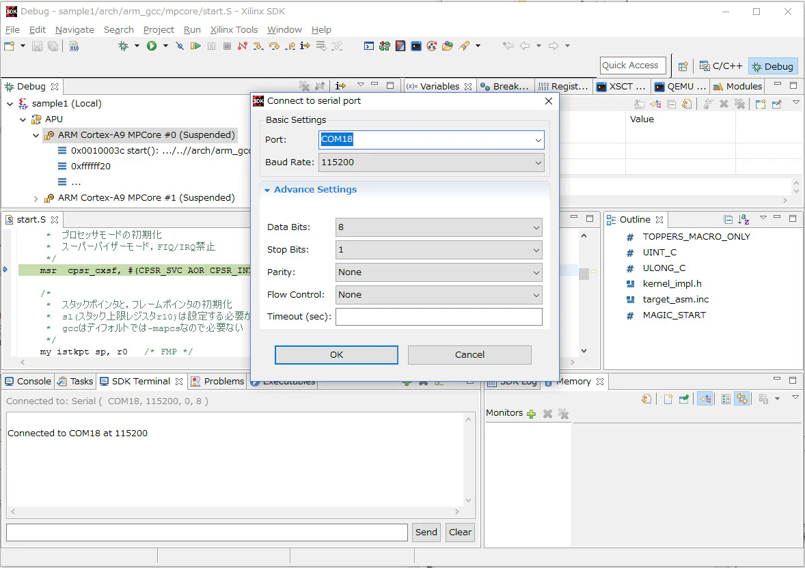Click the Step Into toolbar icon
805x568 pixels.
(x=258, y=46)
